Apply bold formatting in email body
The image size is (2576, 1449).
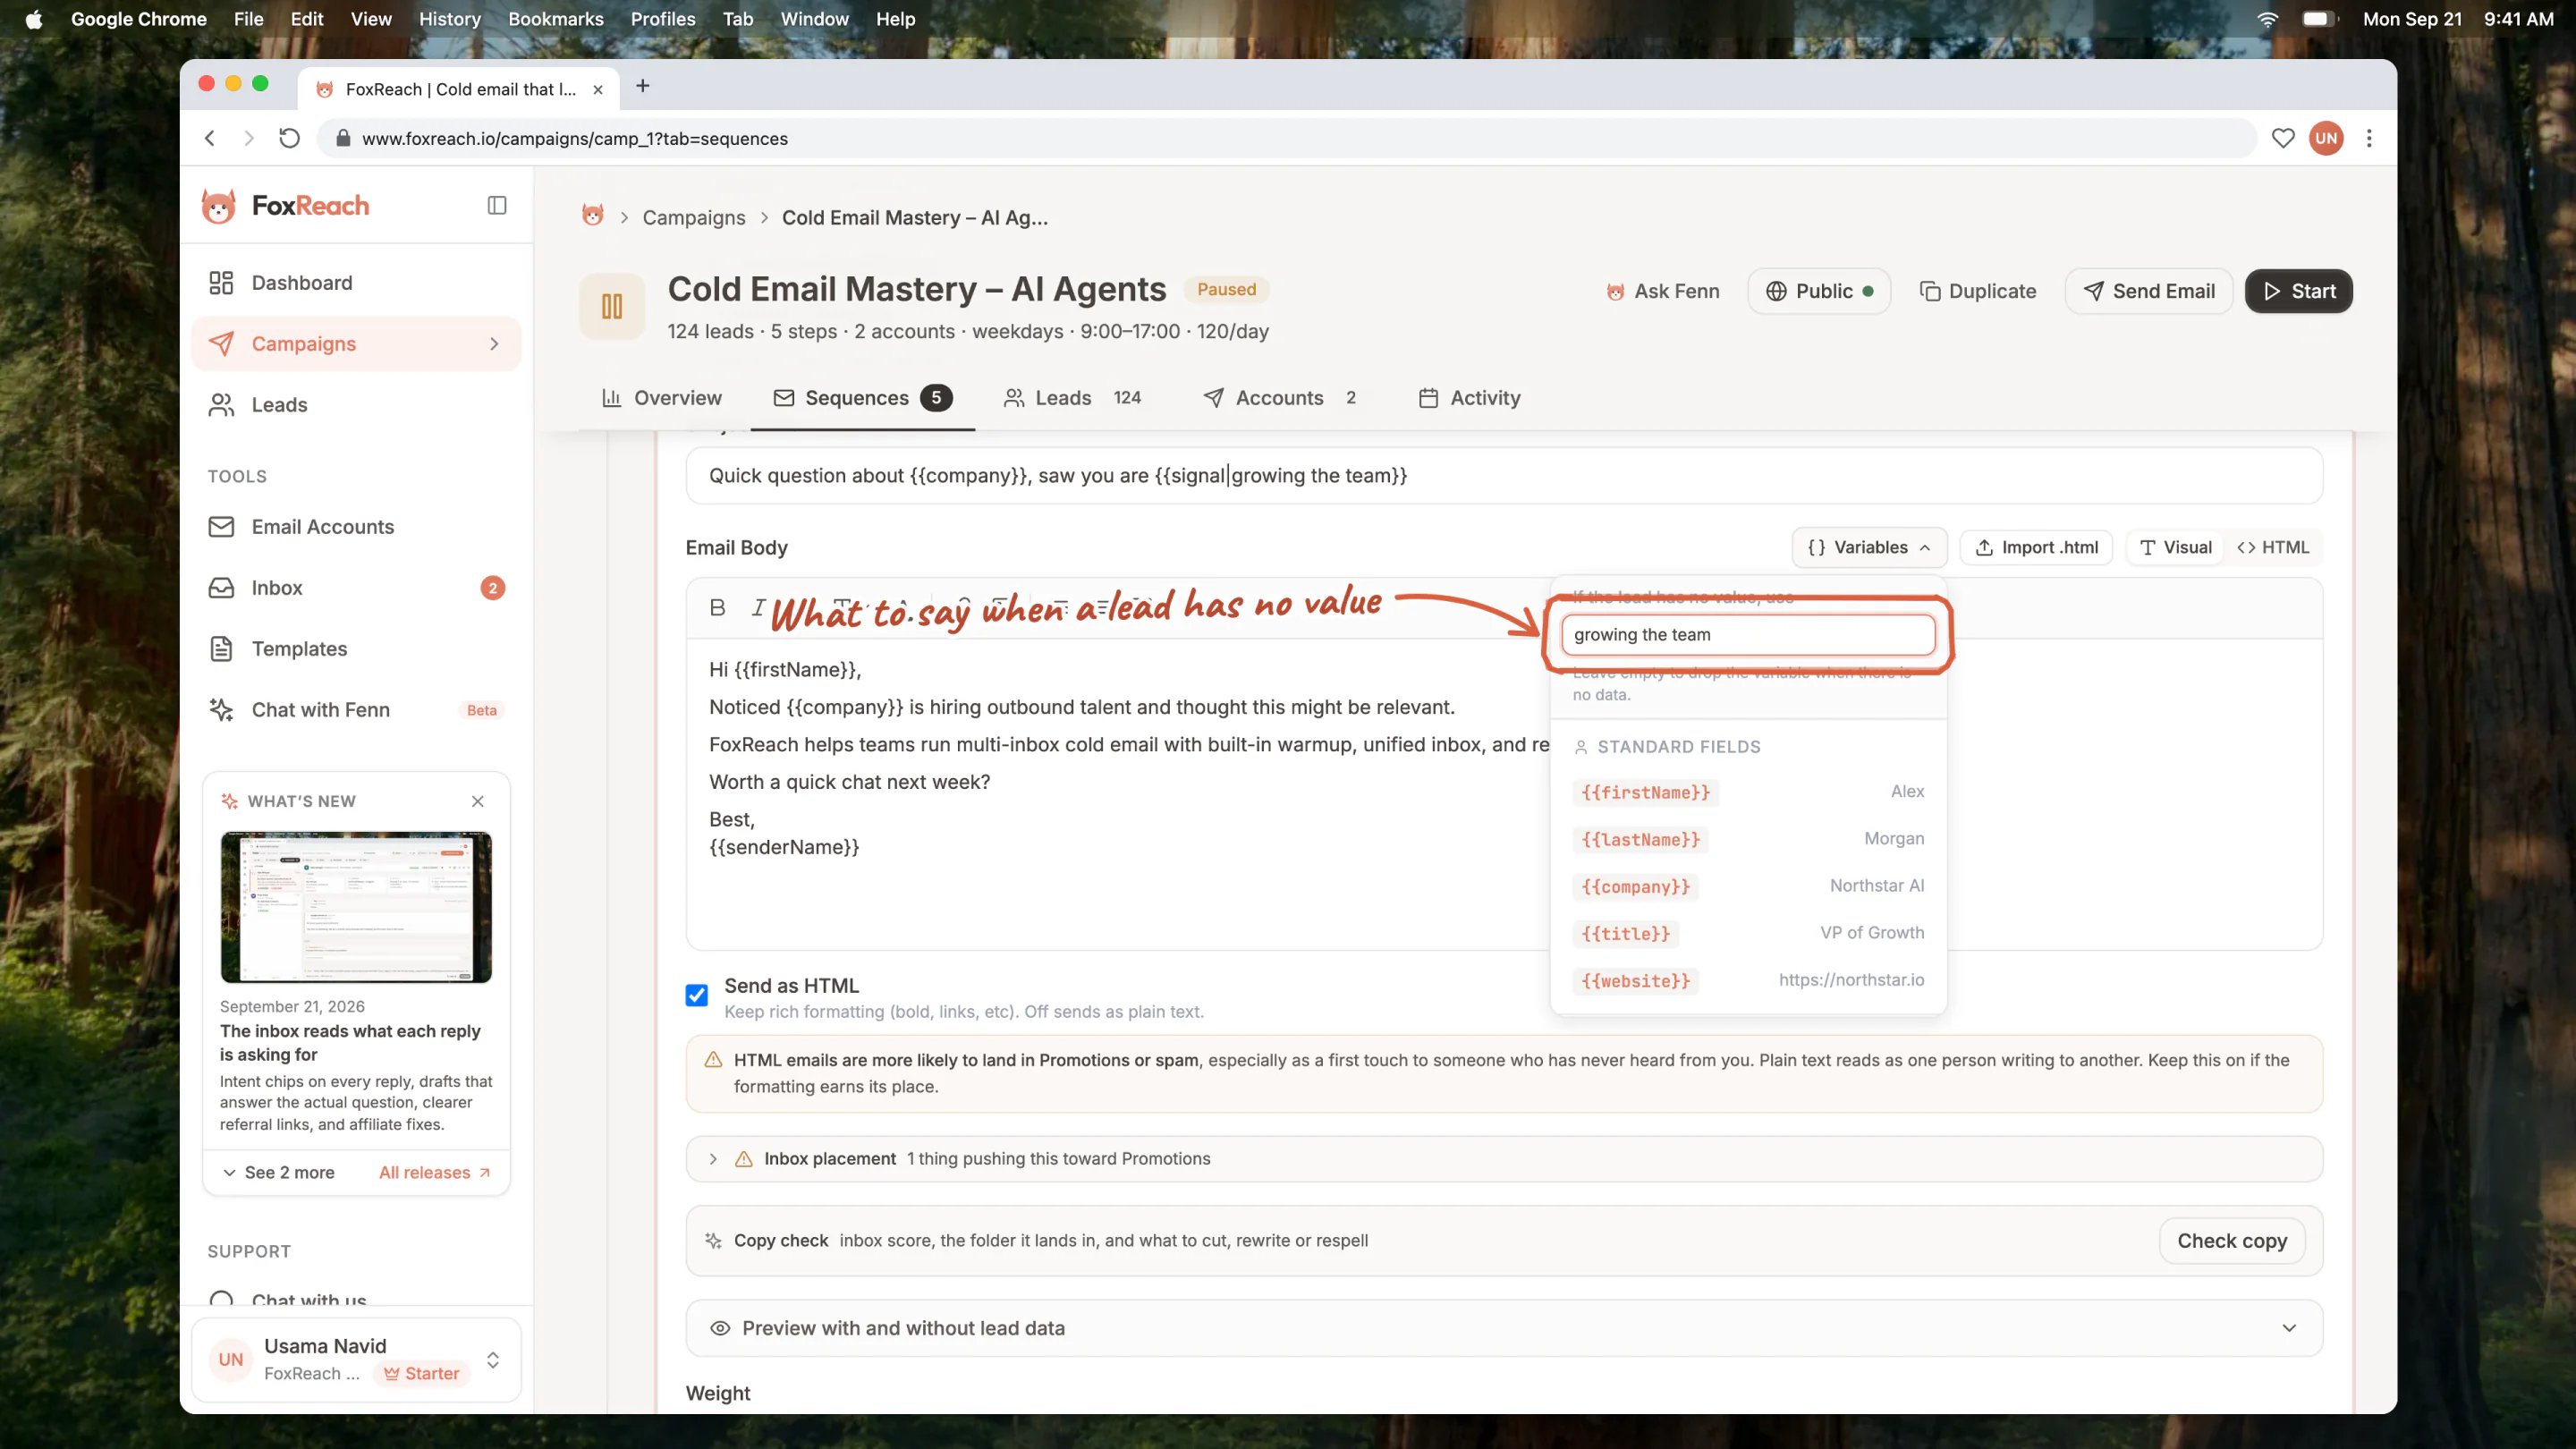pos(717,608)
